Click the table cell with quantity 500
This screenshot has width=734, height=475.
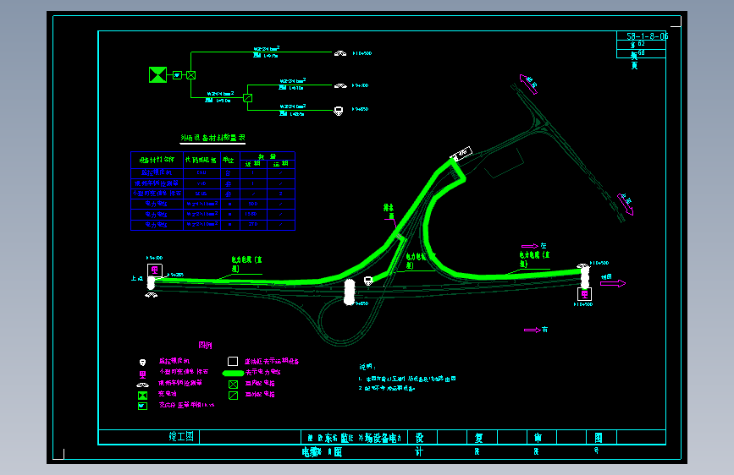[x=253, y=204]
